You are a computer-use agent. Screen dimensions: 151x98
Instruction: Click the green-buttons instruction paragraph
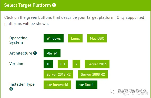[x=74, y=21]
